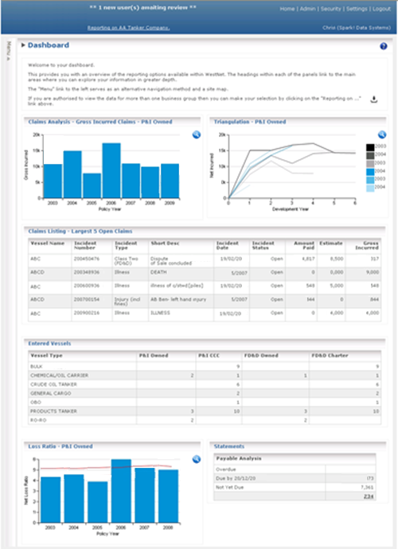
Task: Zoom into Claims Analysis chart via magnifier
Action: point(197,134)
